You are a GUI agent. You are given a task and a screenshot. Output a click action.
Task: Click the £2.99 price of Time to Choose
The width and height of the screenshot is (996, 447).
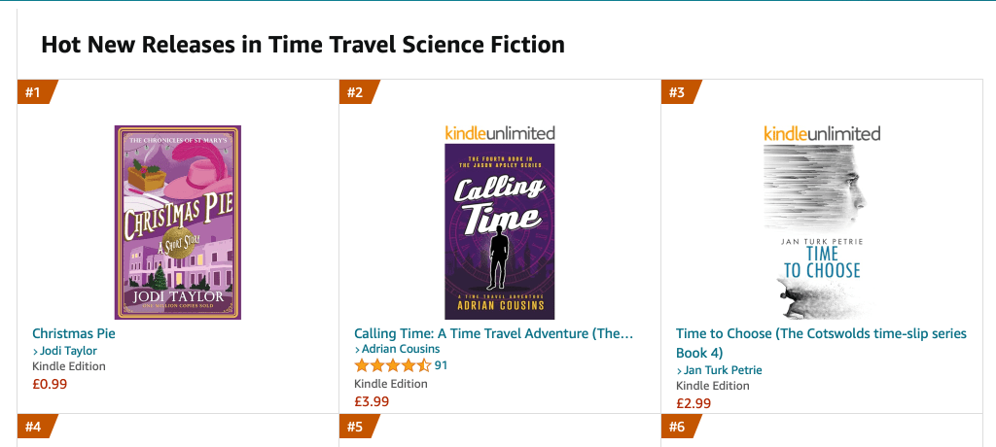click(x=694, y=403)
